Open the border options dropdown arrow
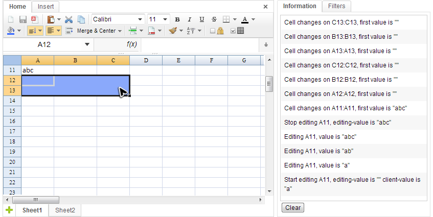Image resolution: width=433 pixels, height=217 pixels. (x=235, y=19)
